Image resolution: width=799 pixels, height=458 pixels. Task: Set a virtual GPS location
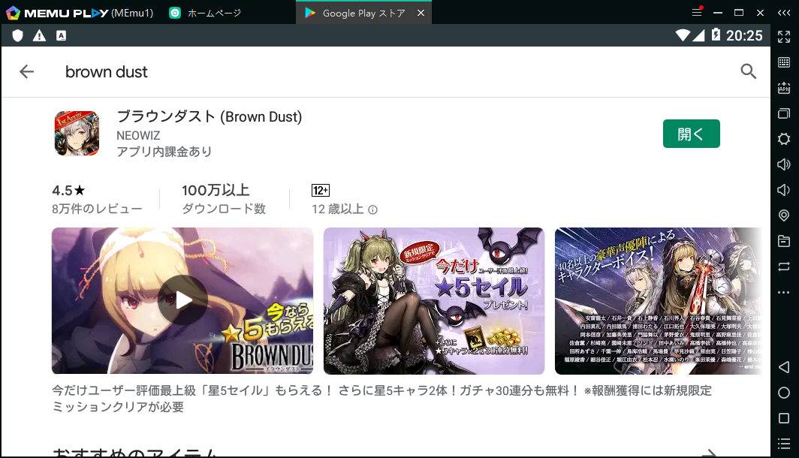click(x=784, y=215)
